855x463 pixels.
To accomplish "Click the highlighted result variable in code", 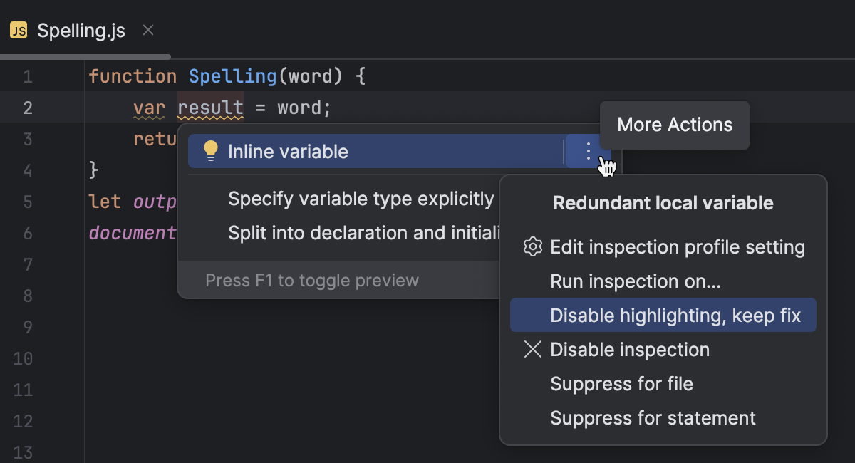I will [210, 108].
